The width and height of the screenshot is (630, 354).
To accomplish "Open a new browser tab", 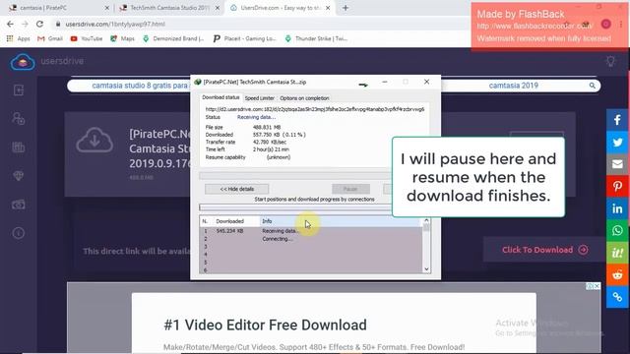I will 346,8.
